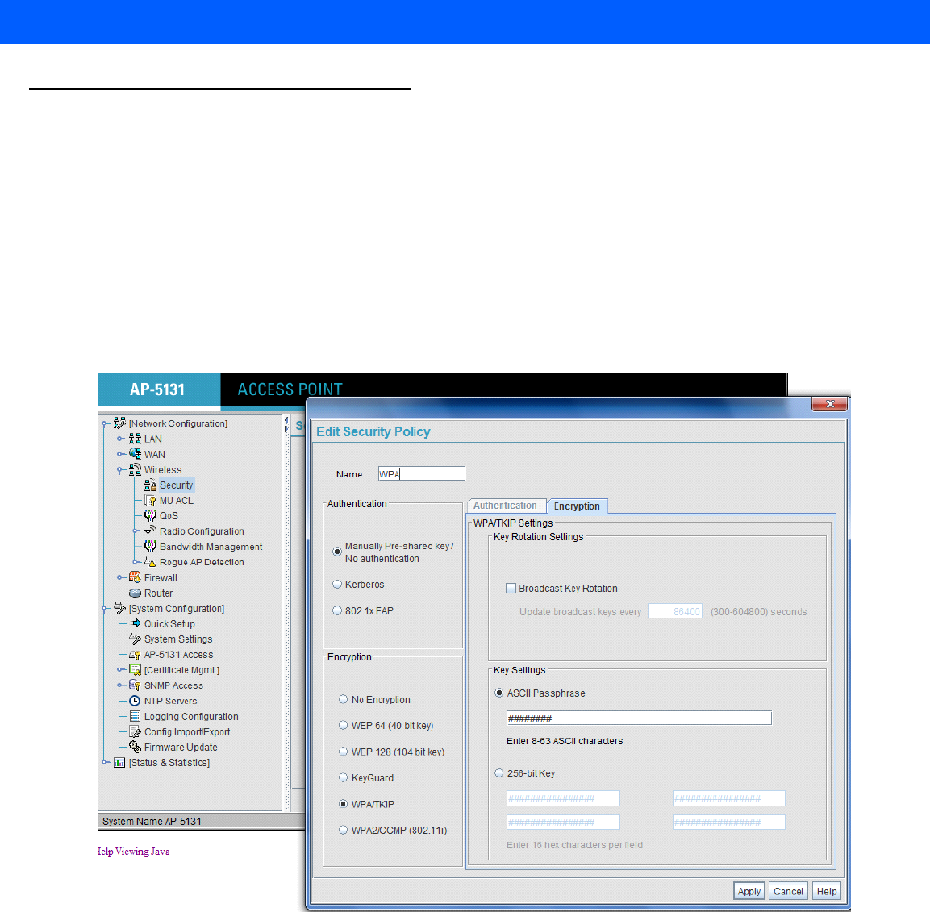Screen dimensions: 930x912
Task: Select WEP 64 (40 bit key) encryption
Action: [x=343, y=725]
